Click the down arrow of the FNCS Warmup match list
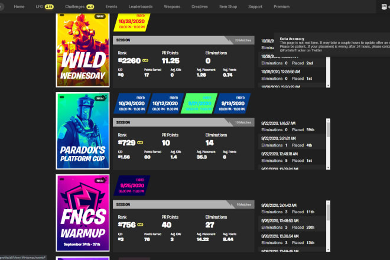Viewport: 390px width, 260px height. pos(329,249)
